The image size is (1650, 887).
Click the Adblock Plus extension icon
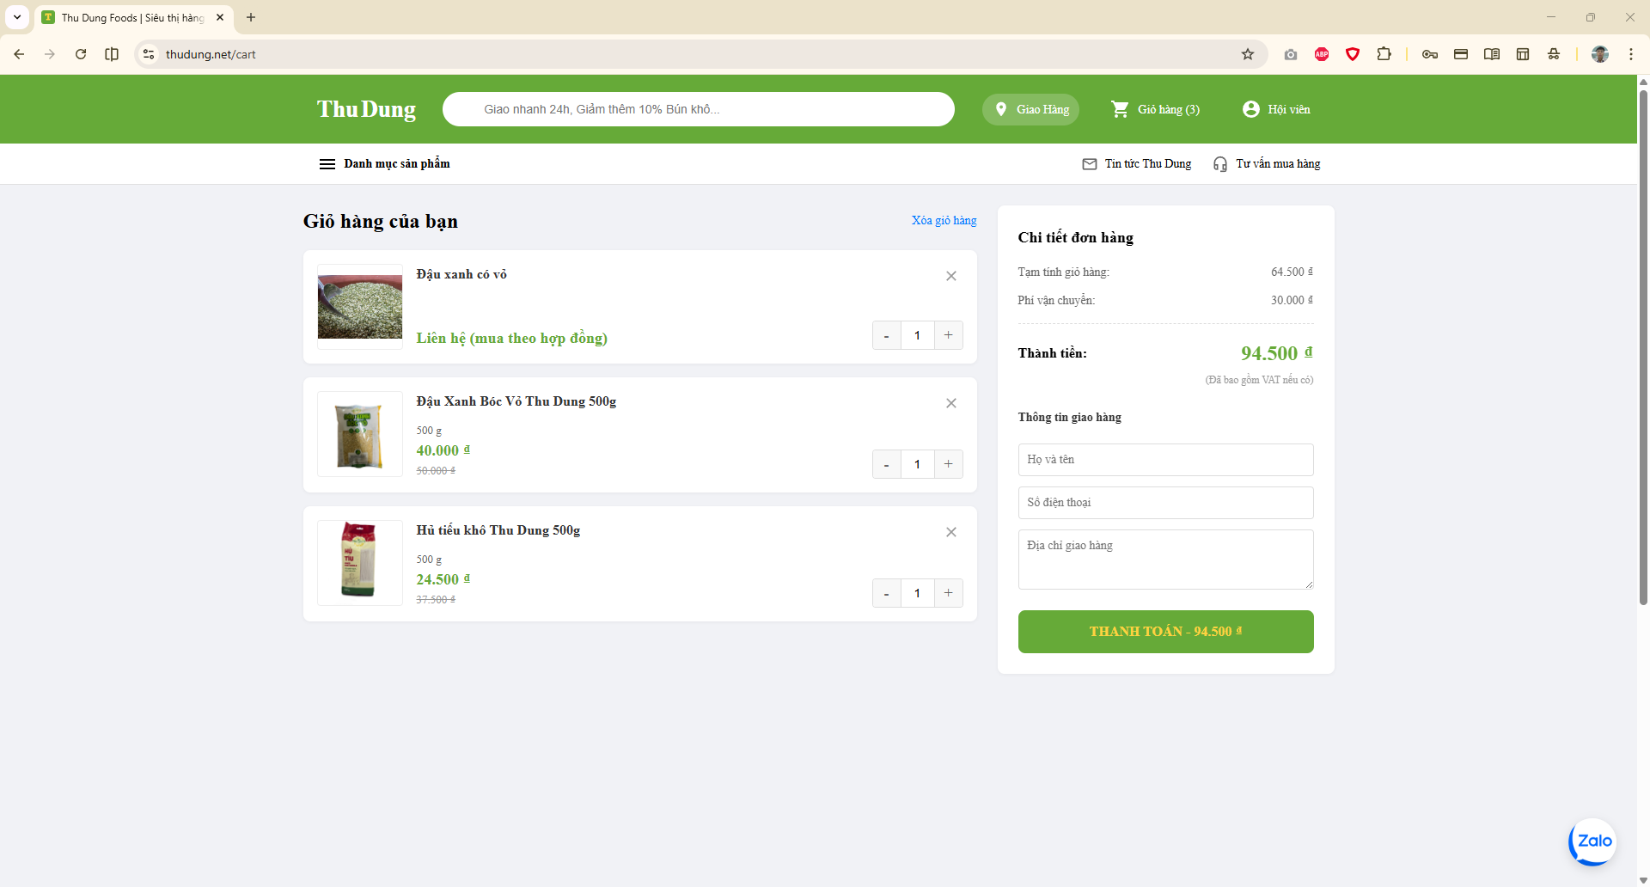point(1322,54)
